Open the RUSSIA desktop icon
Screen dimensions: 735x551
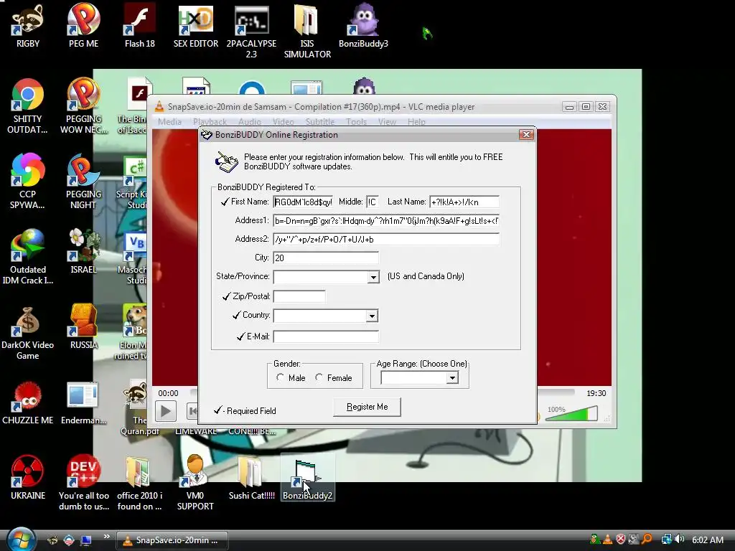coord(83,327)
